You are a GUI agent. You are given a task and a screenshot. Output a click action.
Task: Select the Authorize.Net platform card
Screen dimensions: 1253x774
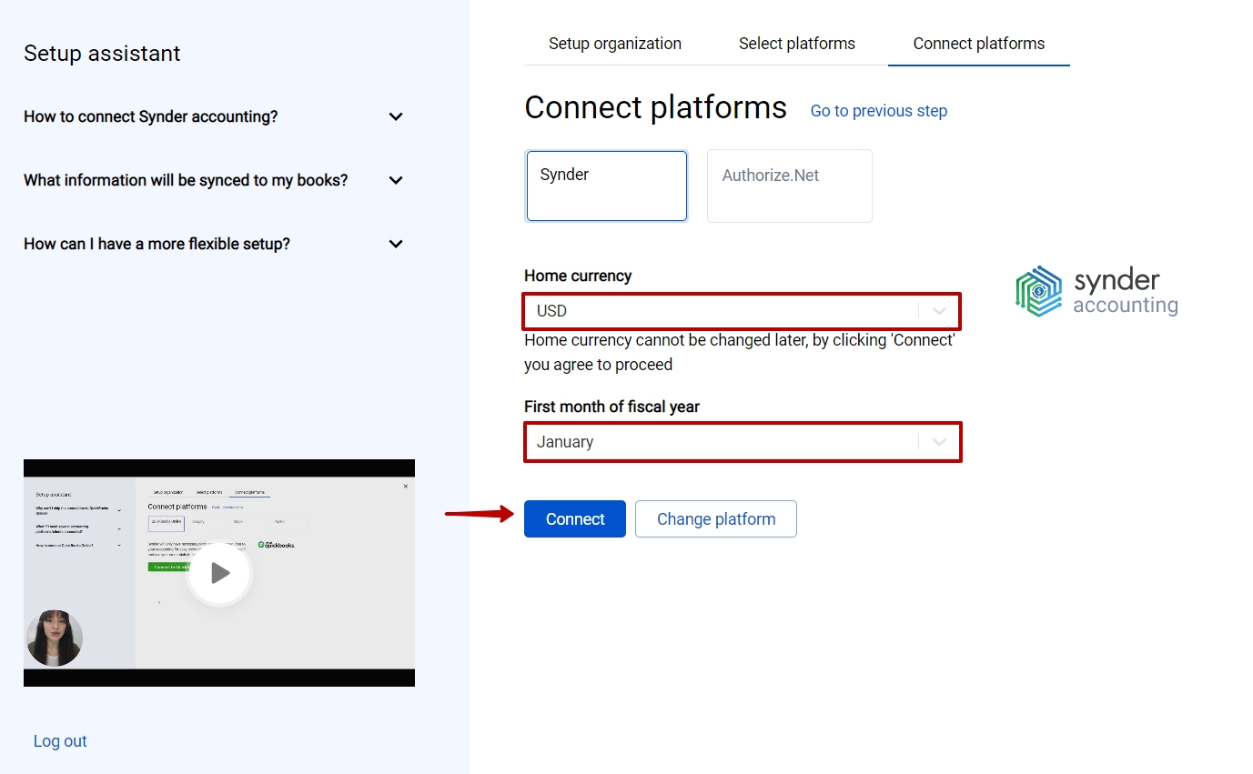pos(790,186)
